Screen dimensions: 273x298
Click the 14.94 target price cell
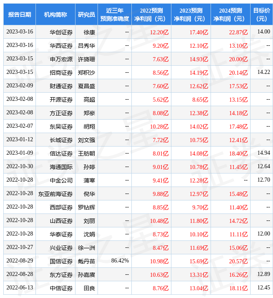click(264, 153)
